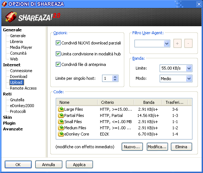Click the eDonkey Core queue folder icon
This screenshot has width=203, height=173.
pyautogui.click(x=61, y=134)
